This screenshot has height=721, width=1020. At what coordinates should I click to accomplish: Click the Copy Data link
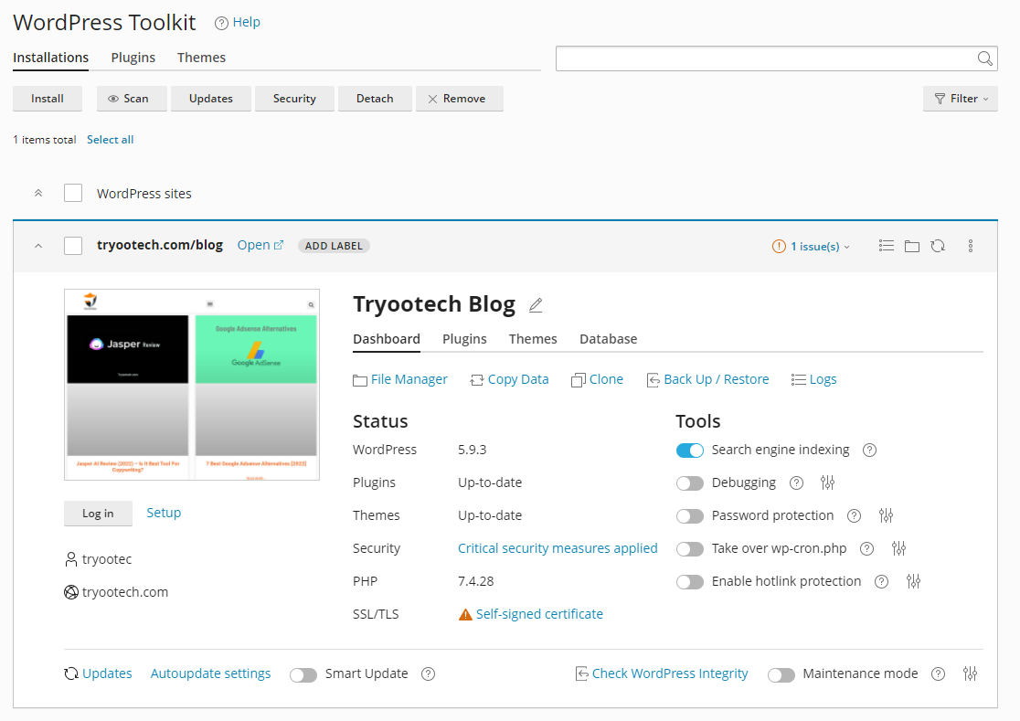pos(509,379)
